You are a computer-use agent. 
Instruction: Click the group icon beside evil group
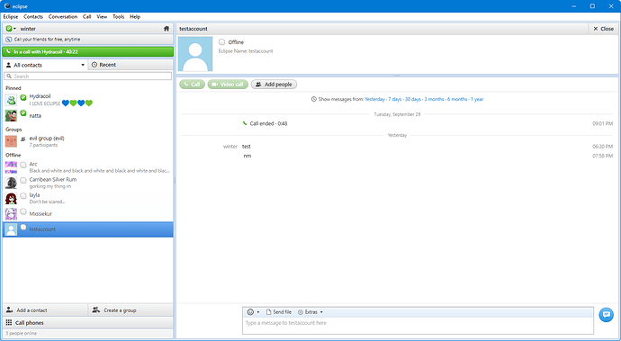pyautogui.click(x=23, y=139)
